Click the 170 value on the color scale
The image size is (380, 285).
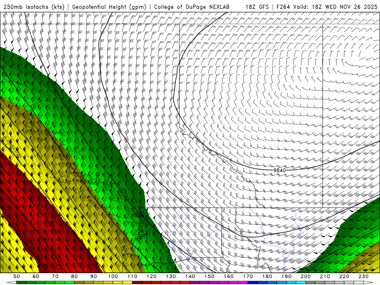pos(248,276)
